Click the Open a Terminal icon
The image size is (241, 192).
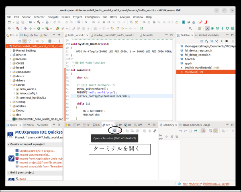coord(114,130)
